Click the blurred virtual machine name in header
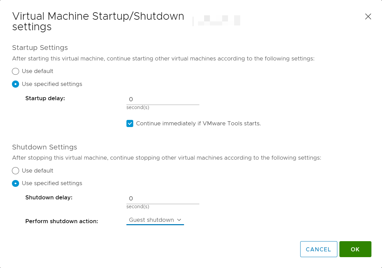This screenshot has width=382, height=268. [x=219, y=21]
